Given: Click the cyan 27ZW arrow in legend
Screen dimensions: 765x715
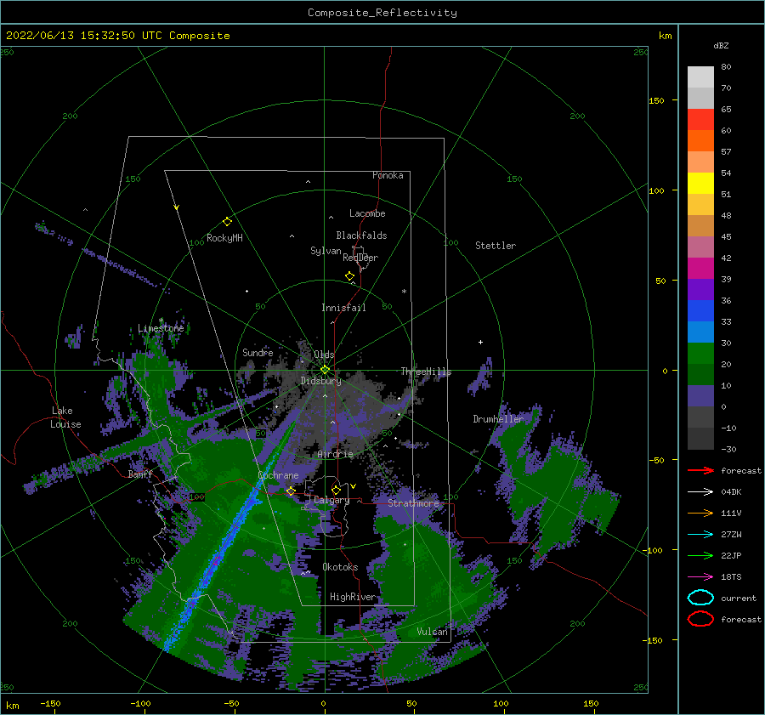Looking at the screenshot, I should click(x=700, y=535).
